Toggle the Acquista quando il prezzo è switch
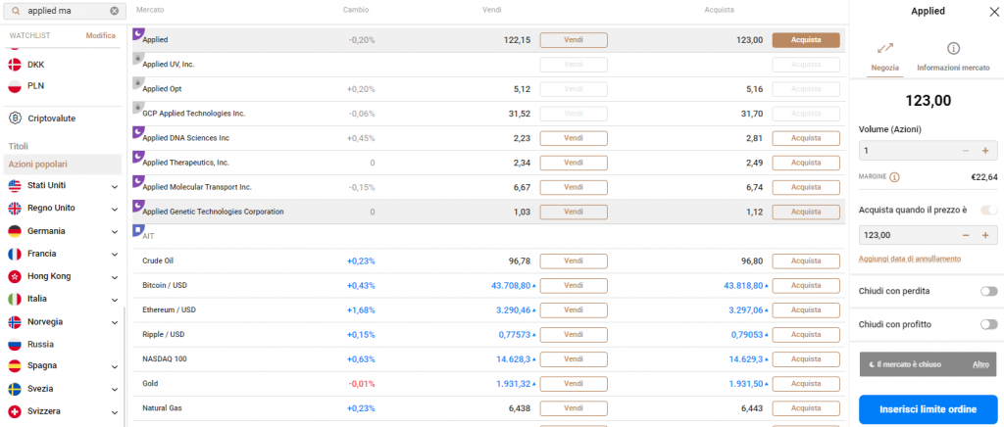This screenshot has width=1004, height=427. (x=988, y=210)
